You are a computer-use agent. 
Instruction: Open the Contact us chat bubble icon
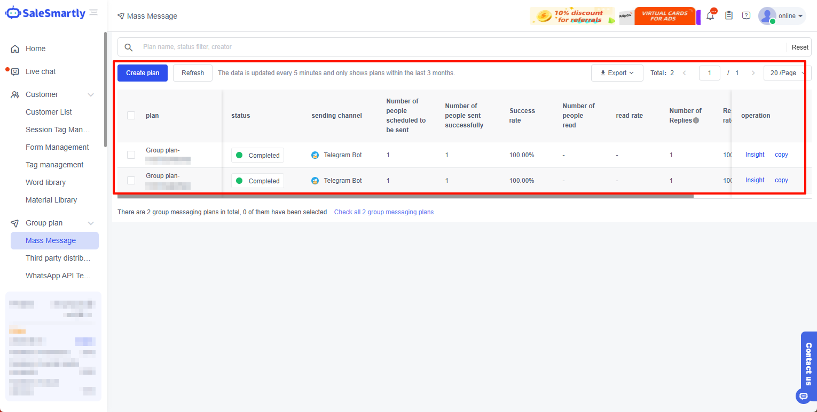click(804, 396)
